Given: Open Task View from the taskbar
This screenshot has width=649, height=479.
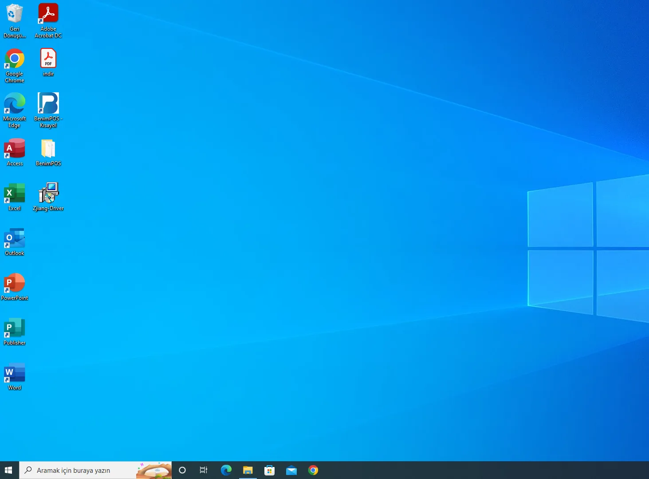Looking at the screenshot, I should click(204, 470).
